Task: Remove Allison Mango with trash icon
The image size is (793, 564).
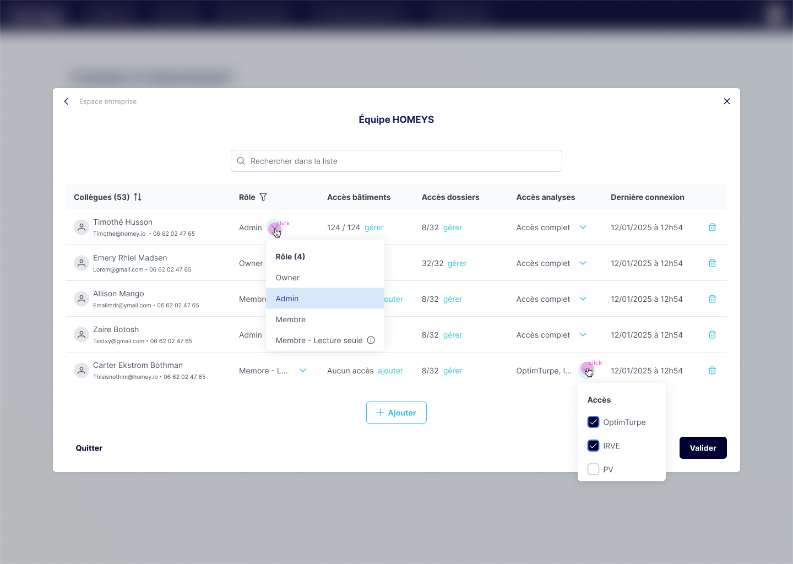Action: [712, 299]
